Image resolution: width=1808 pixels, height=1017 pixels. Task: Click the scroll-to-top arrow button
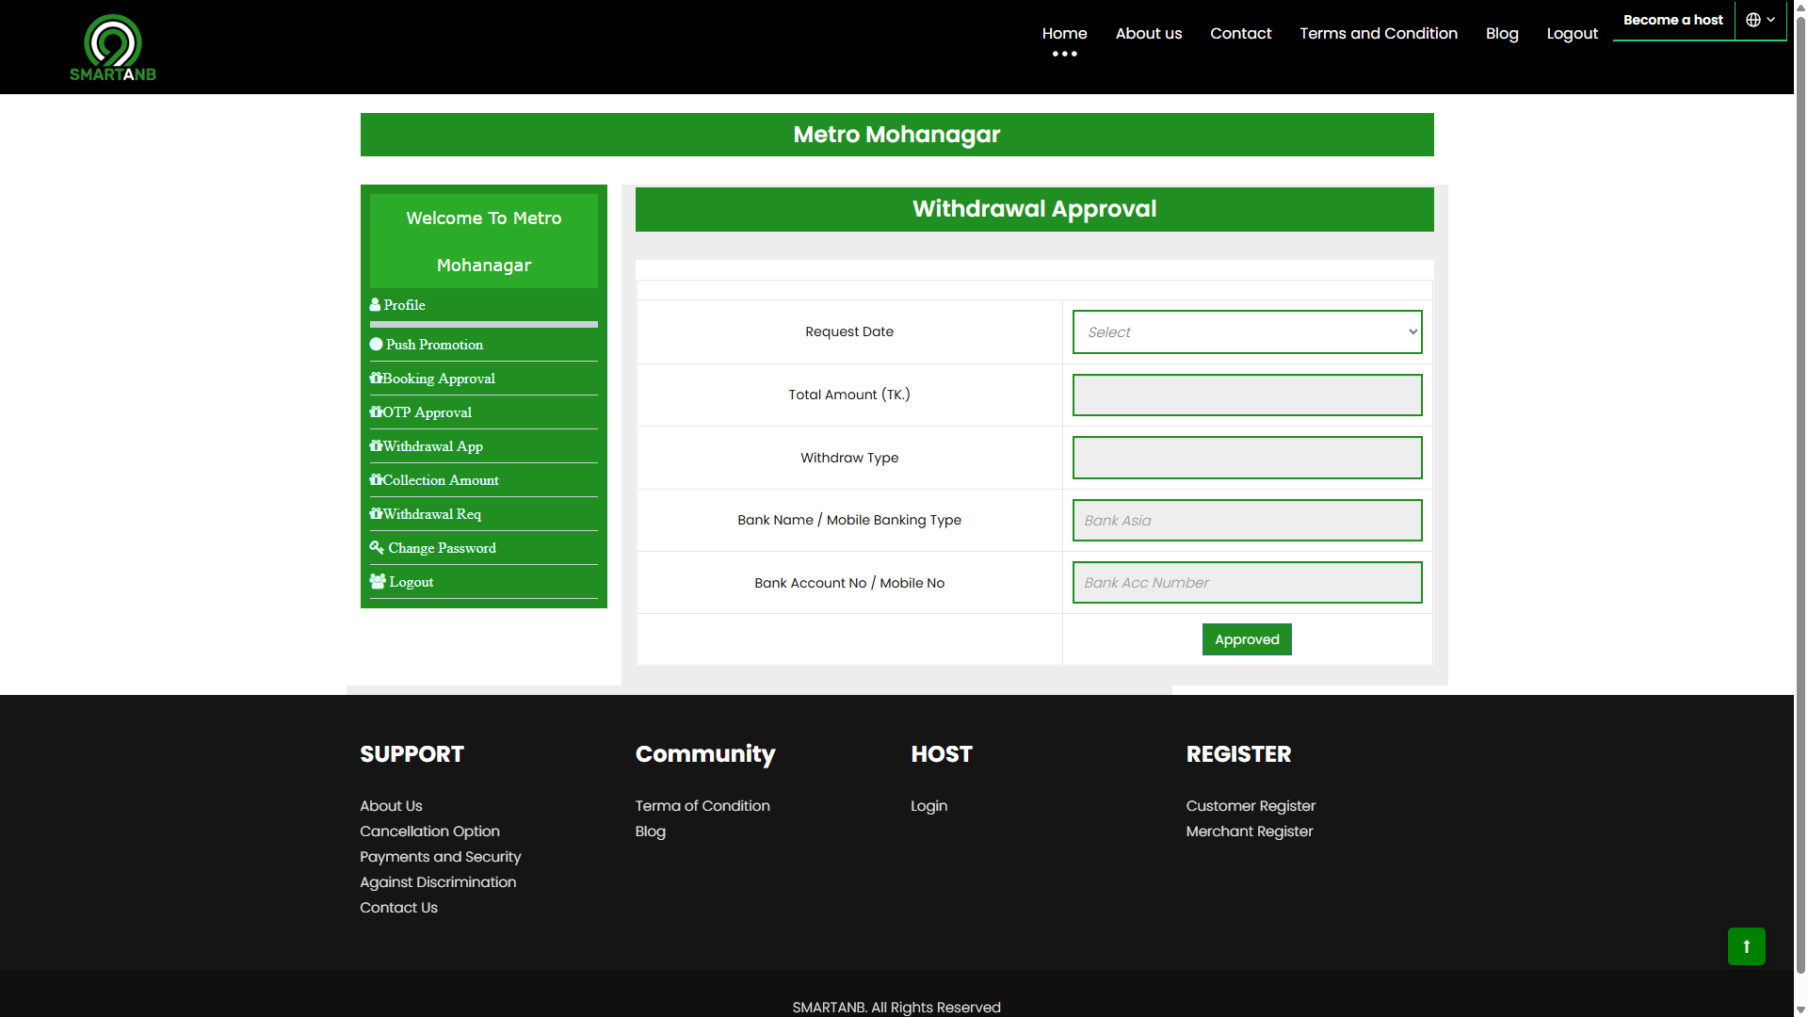(1746, 946)
